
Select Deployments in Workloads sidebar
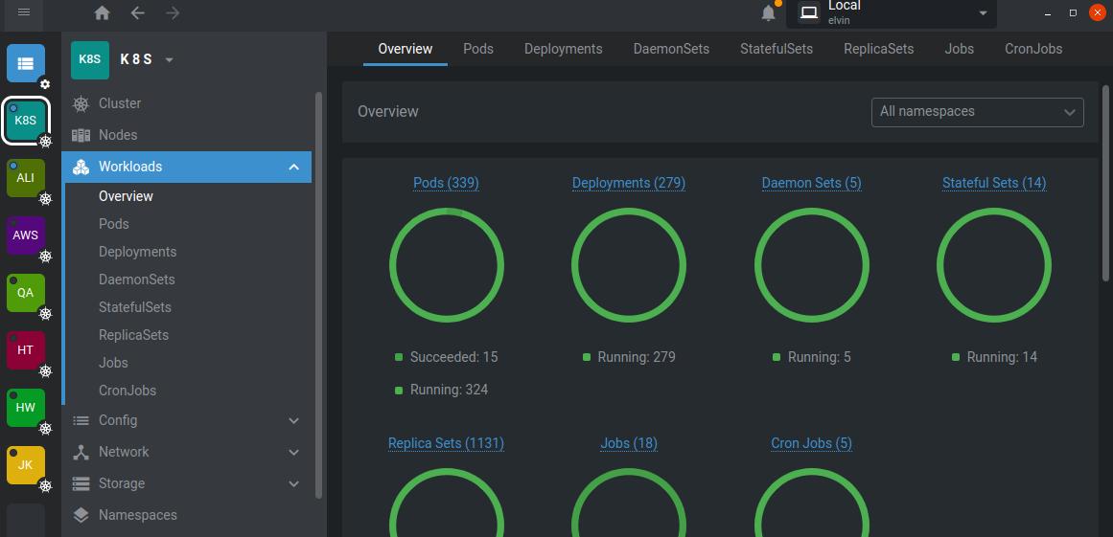coord(138,252)
